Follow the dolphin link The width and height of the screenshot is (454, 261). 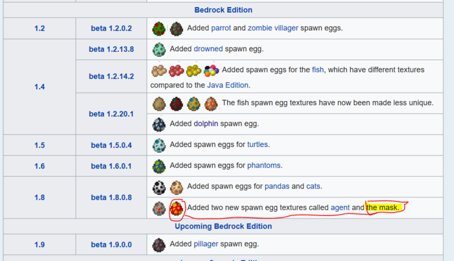tap(206, 124)
